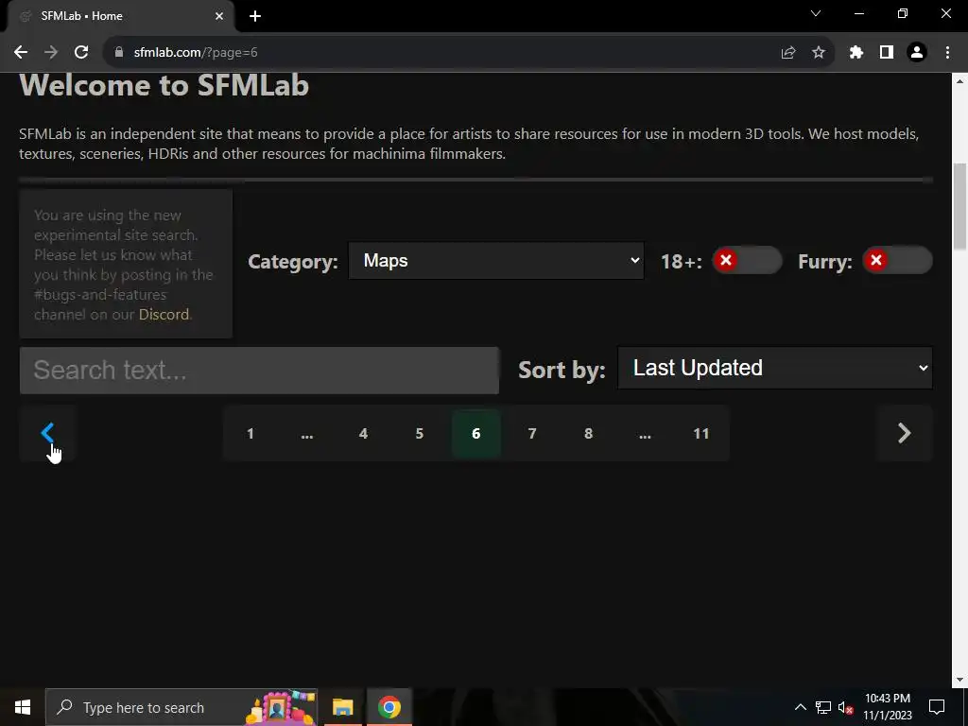Toggle the 18+ content switch
The image size is (968, 726).
pos(747,261)
